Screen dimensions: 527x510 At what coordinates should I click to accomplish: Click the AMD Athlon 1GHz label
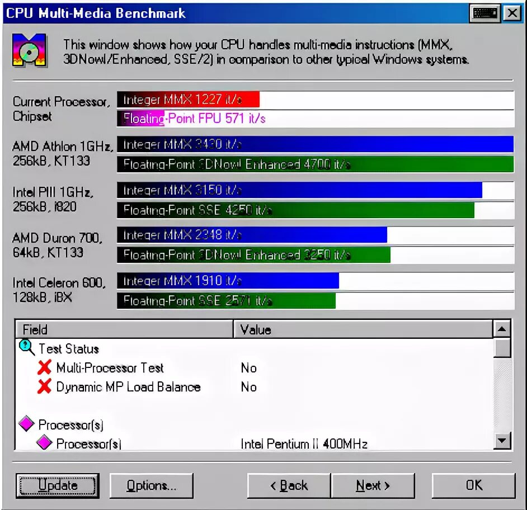pos(63,154)
